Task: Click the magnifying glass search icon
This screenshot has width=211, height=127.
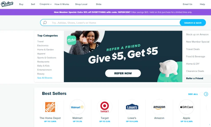Action: point(45,23)
